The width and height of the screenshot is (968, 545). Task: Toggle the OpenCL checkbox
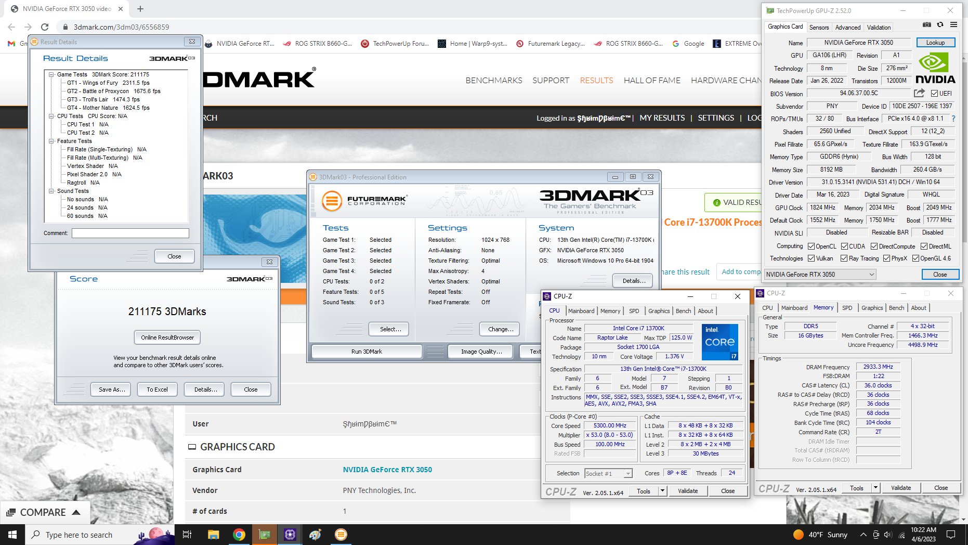coord(811,246)
